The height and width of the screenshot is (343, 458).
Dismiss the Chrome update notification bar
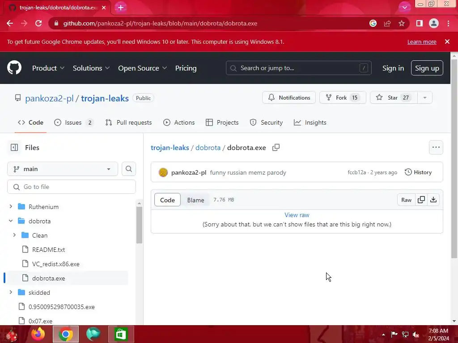pos(447,42)
